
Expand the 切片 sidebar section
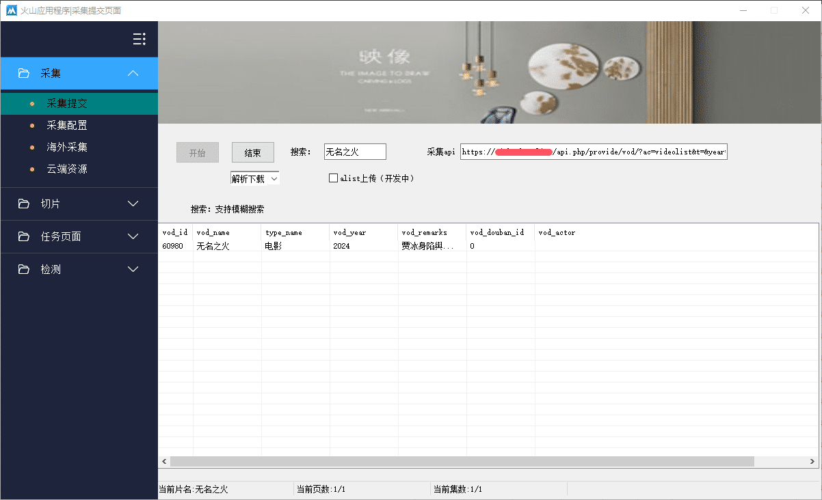pyautogui.click(x=133, y=204)
